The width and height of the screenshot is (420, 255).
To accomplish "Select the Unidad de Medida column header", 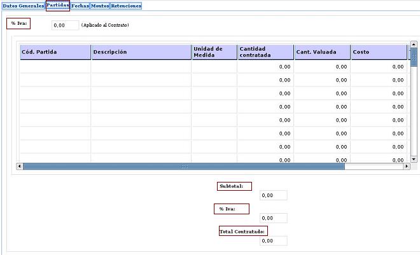I will (x=214, y=52).
